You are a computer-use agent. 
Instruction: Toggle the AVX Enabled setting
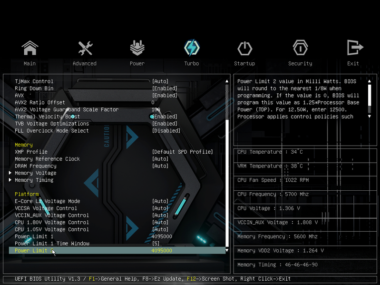(165, 96)
